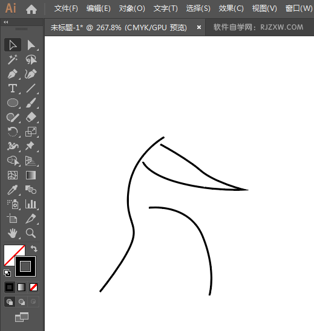Activate the Line Segment tool
This screenshot has height=331, width=314.
pos(31,88)
